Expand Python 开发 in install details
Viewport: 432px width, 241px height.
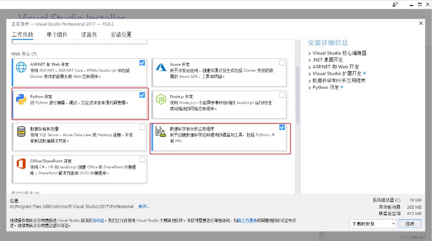(310, 87)
